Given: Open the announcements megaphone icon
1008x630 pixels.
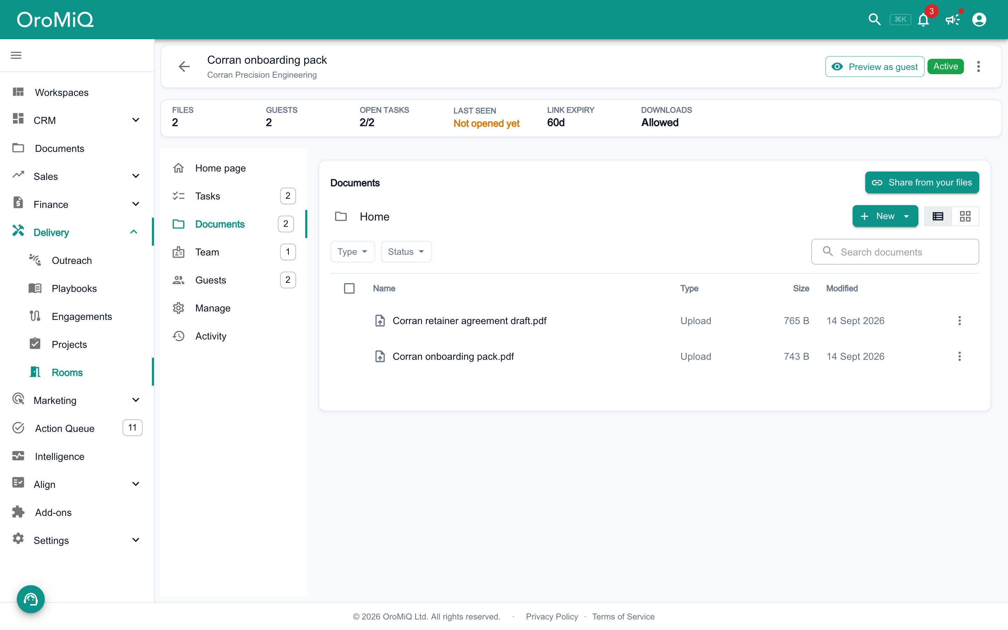Looking at the screenshot, I should coord(952,20).
